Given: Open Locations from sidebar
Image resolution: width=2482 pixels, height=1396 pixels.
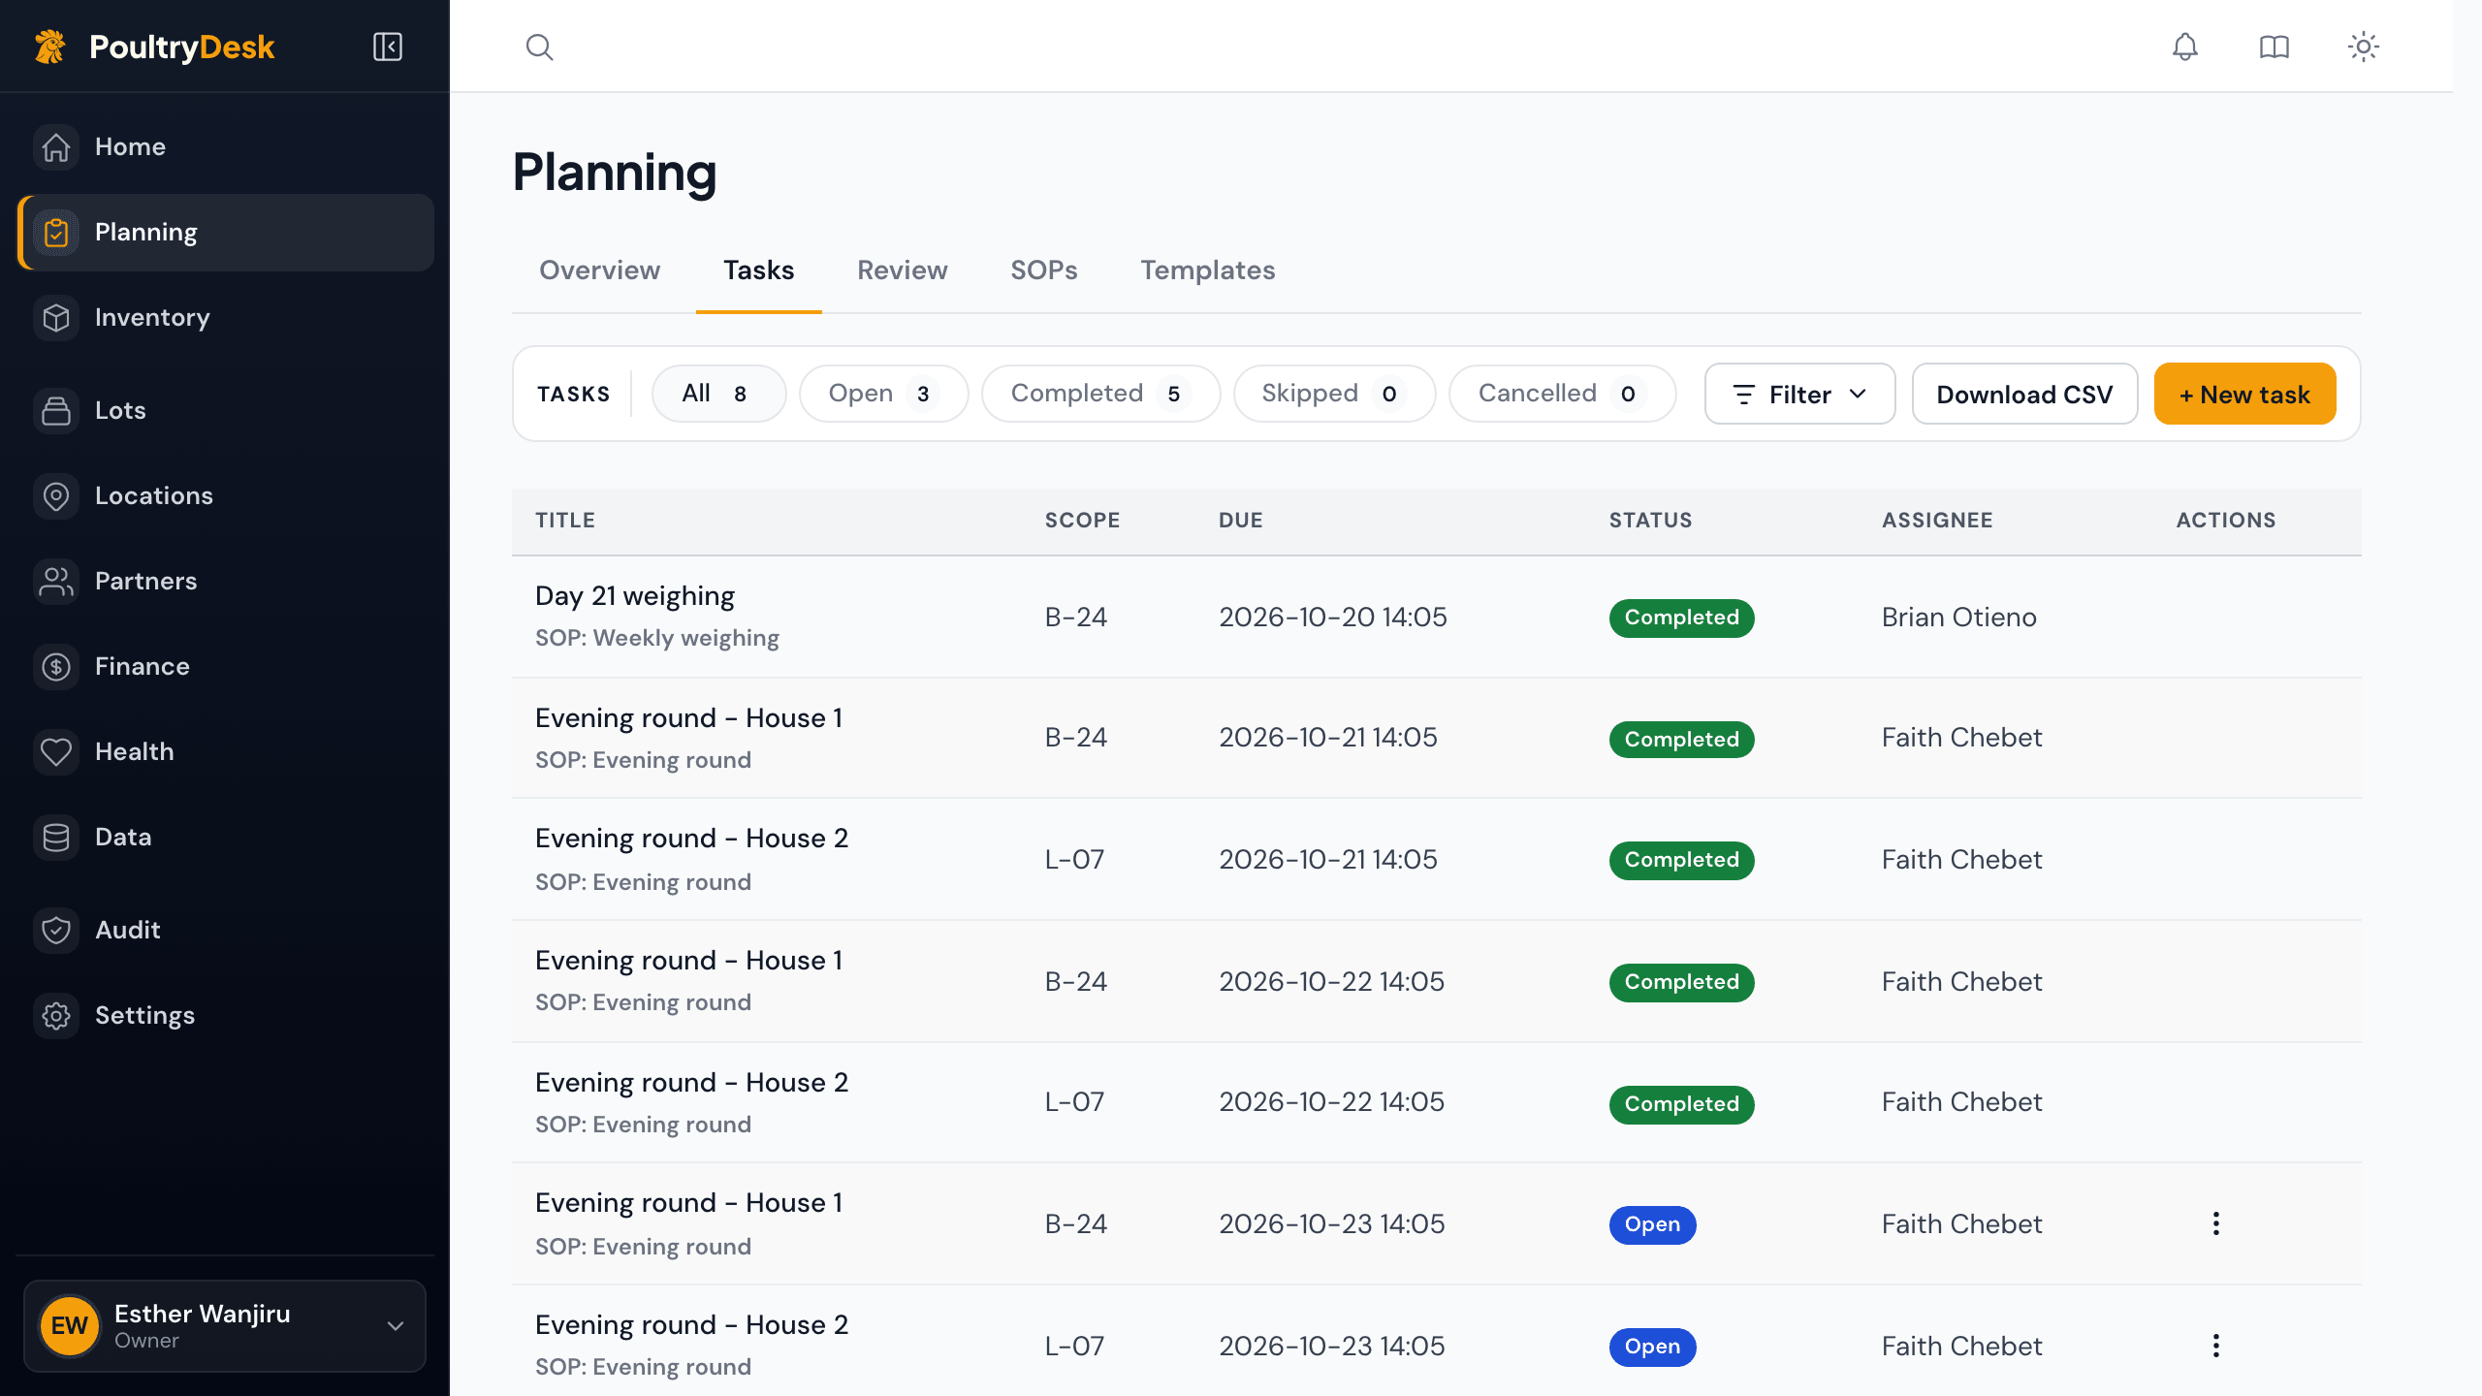Looking at the screenshot, I should [x=225, y=496].
